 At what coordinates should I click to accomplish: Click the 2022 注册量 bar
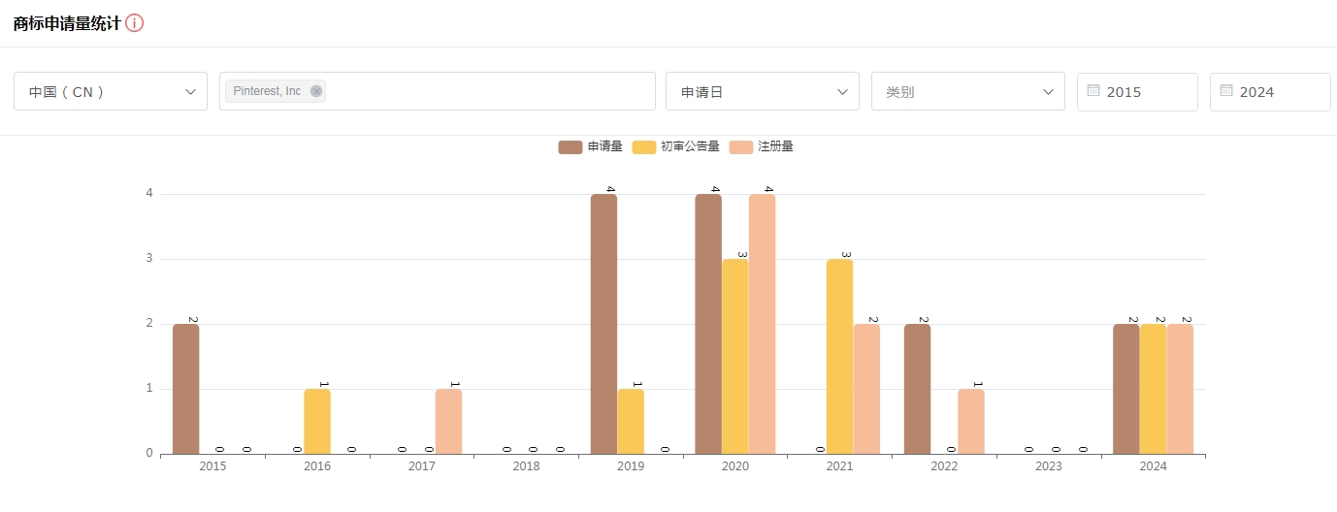coord(970,421)
